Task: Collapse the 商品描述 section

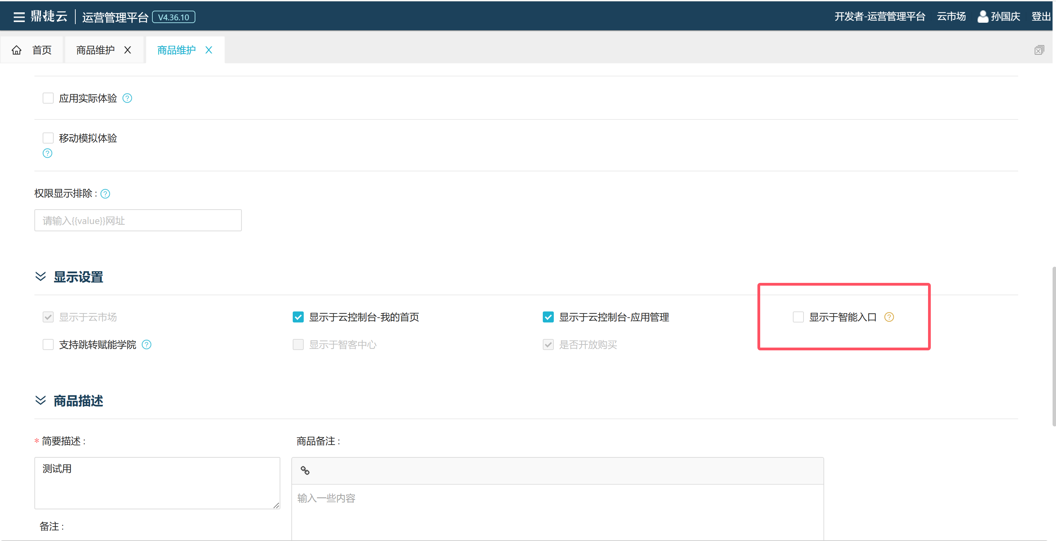Action: (x=40, y=400)
